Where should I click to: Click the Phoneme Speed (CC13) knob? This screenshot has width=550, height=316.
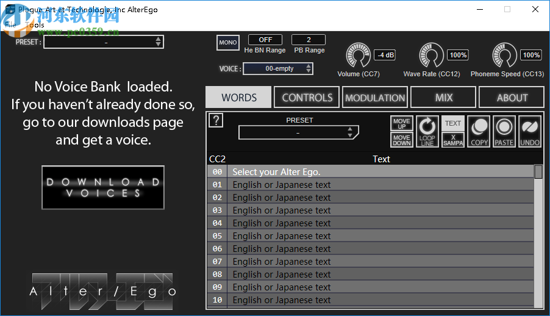(x=504, y=56)
